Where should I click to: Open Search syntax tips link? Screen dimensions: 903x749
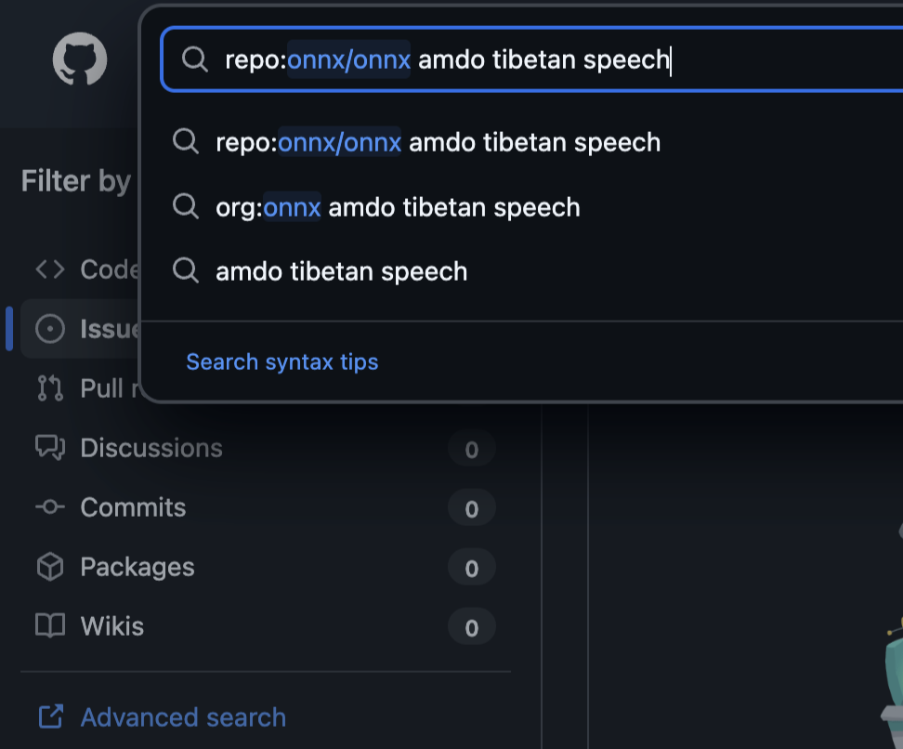(x=282, y=361)
